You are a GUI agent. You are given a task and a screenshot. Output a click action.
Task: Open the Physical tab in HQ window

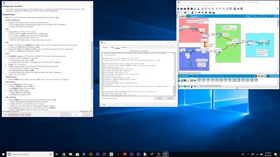click(x=105, y=48)
